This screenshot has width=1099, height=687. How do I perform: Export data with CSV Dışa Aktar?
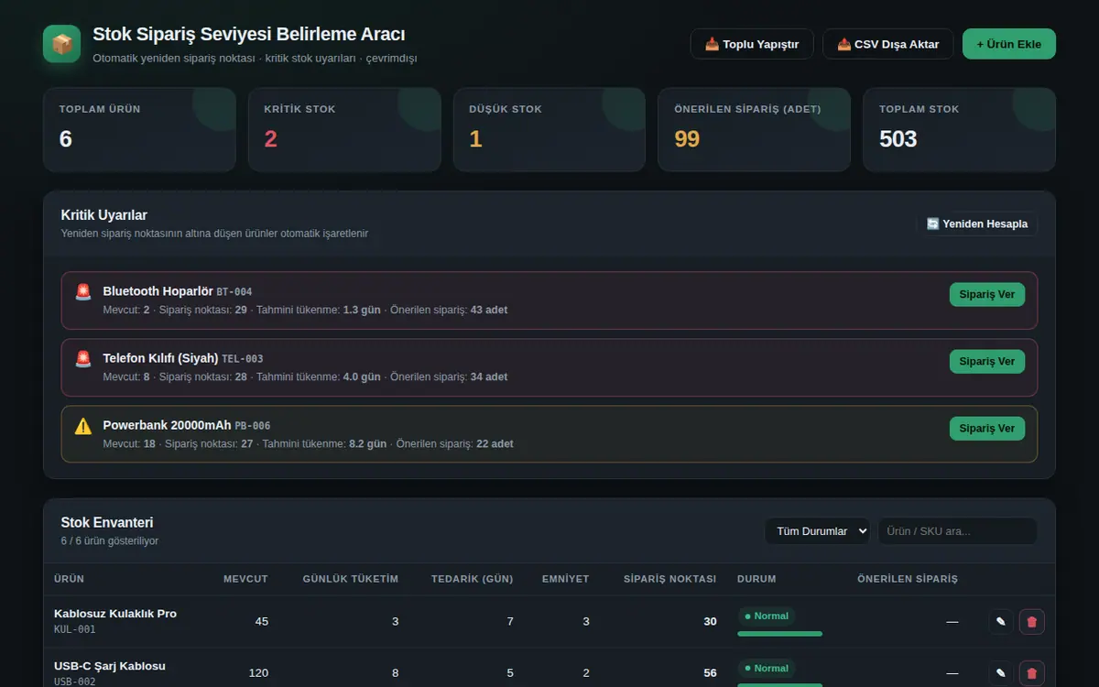[888, 44]
